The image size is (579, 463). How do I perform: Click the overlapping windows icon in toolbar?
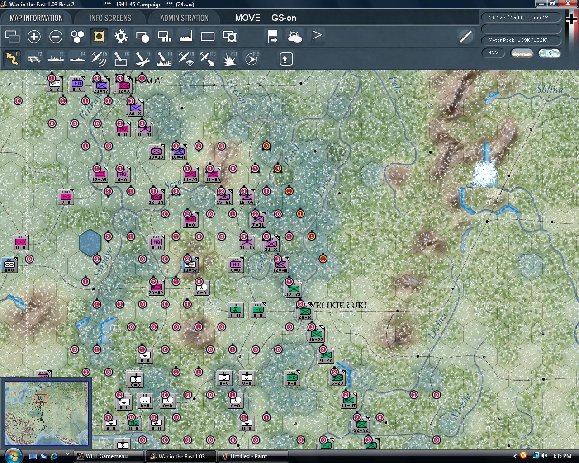click(12, 36)
